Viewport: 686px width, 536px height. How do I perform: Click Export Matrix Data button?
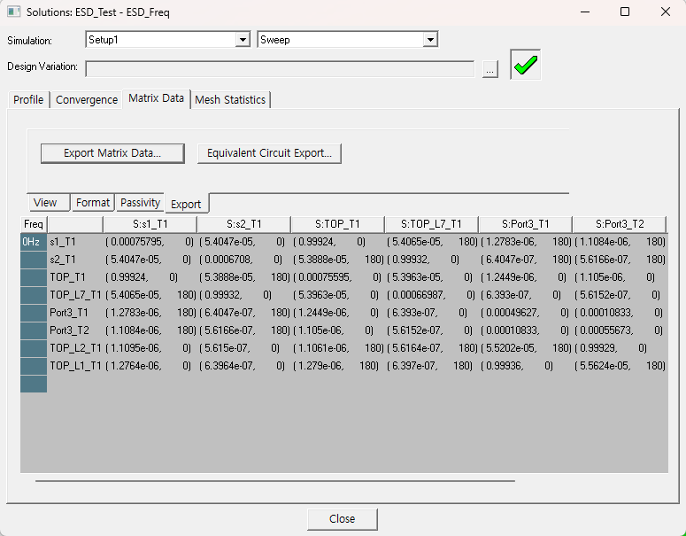tap(112, 153)
